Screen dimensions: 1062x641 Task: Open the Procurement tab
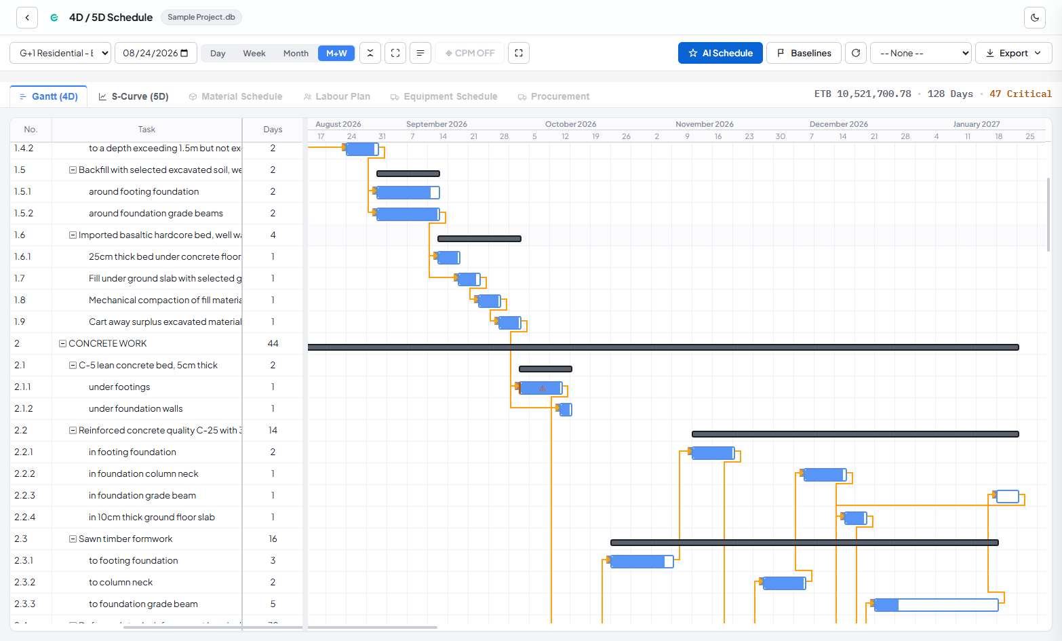tap(554, 96)
